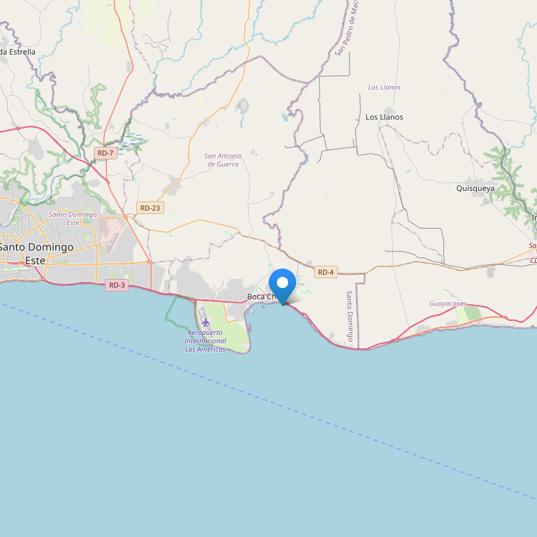The height and width of the screenshot is (537, 537).
Task: Click the RD-4 road shield
Action: point(326,272)
